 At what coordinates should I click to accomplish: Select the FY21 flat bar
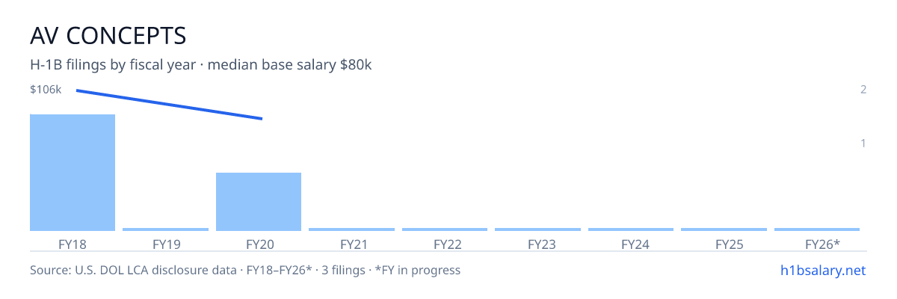[x=351, y=229]
